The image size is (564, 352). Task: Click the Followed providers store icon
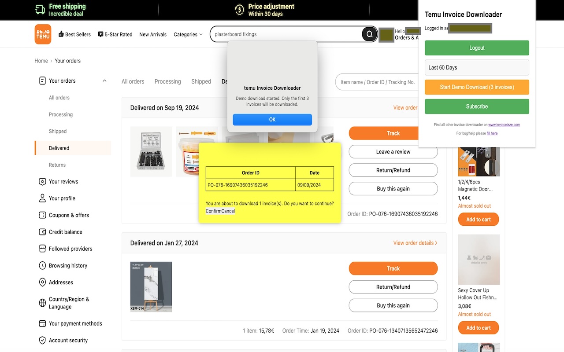42,249
